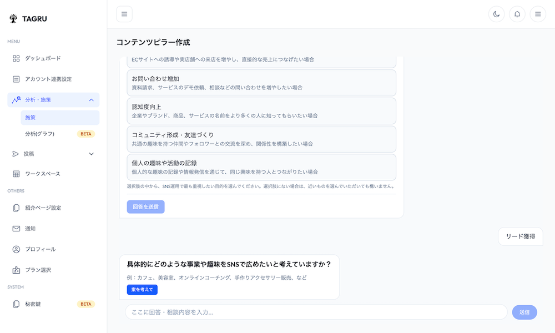
Task: Click the top-left hamburger menu icon
Action: pyautogui.click(x=124, y=14)
